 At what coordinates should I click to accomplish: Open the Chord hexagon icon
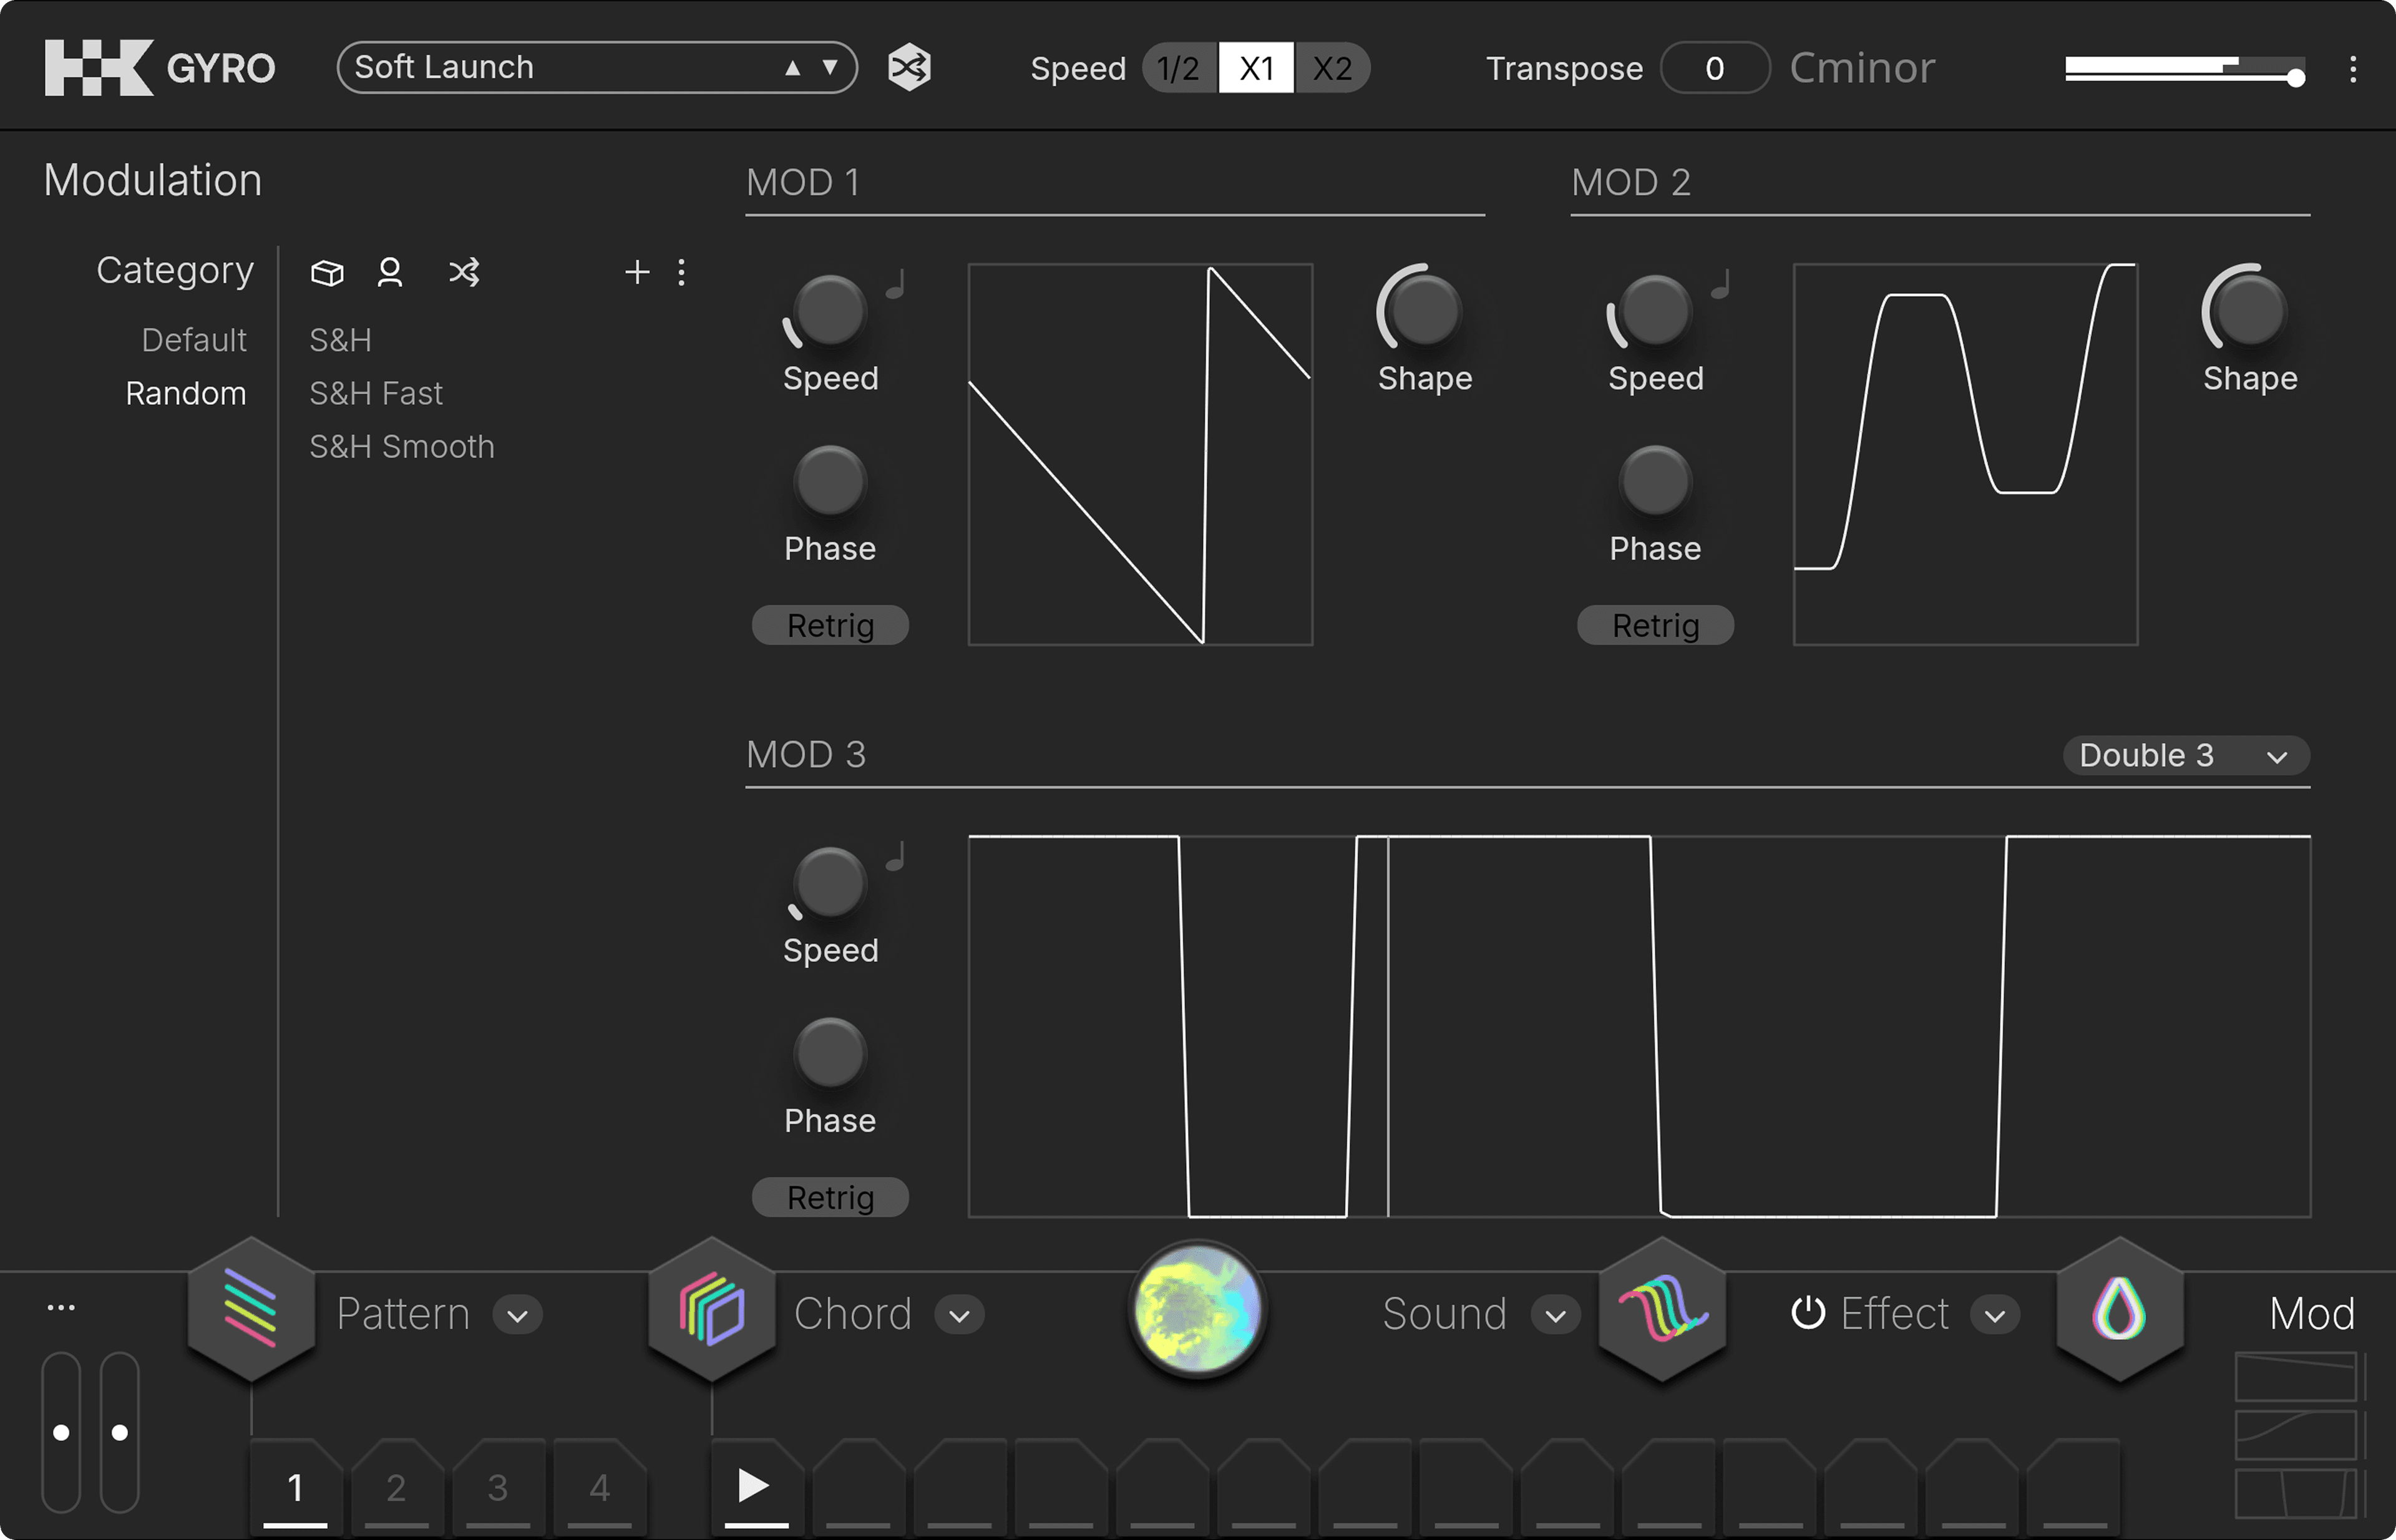[711, 1309]
